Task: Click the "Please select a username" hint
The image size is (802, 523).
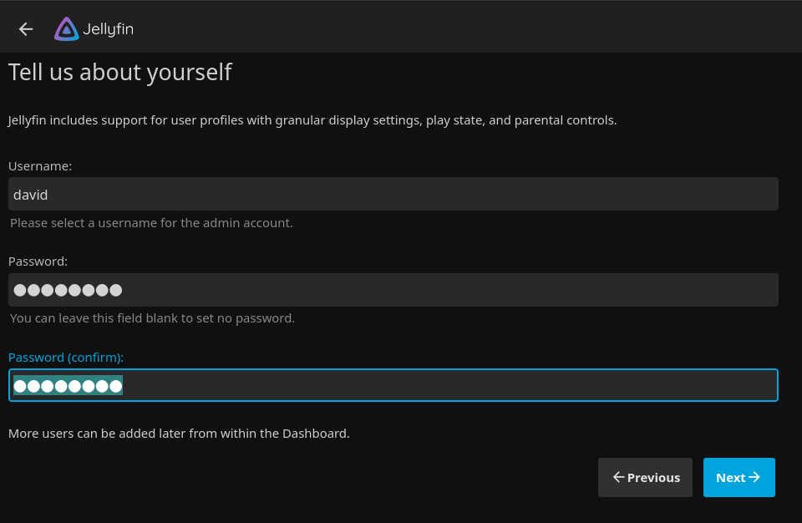Action: [151, 223]
